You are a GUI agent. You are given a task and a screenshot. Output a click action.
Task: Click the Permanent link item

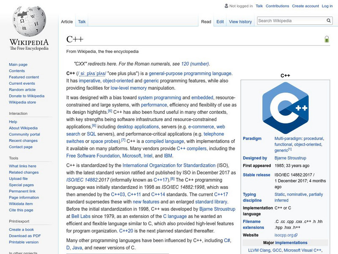22,191
